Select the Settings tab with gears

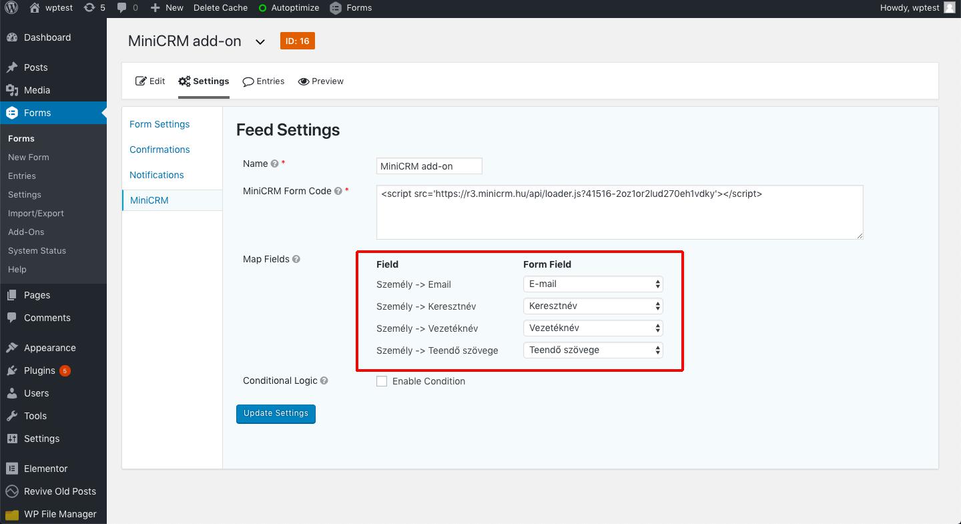(204, 81)
